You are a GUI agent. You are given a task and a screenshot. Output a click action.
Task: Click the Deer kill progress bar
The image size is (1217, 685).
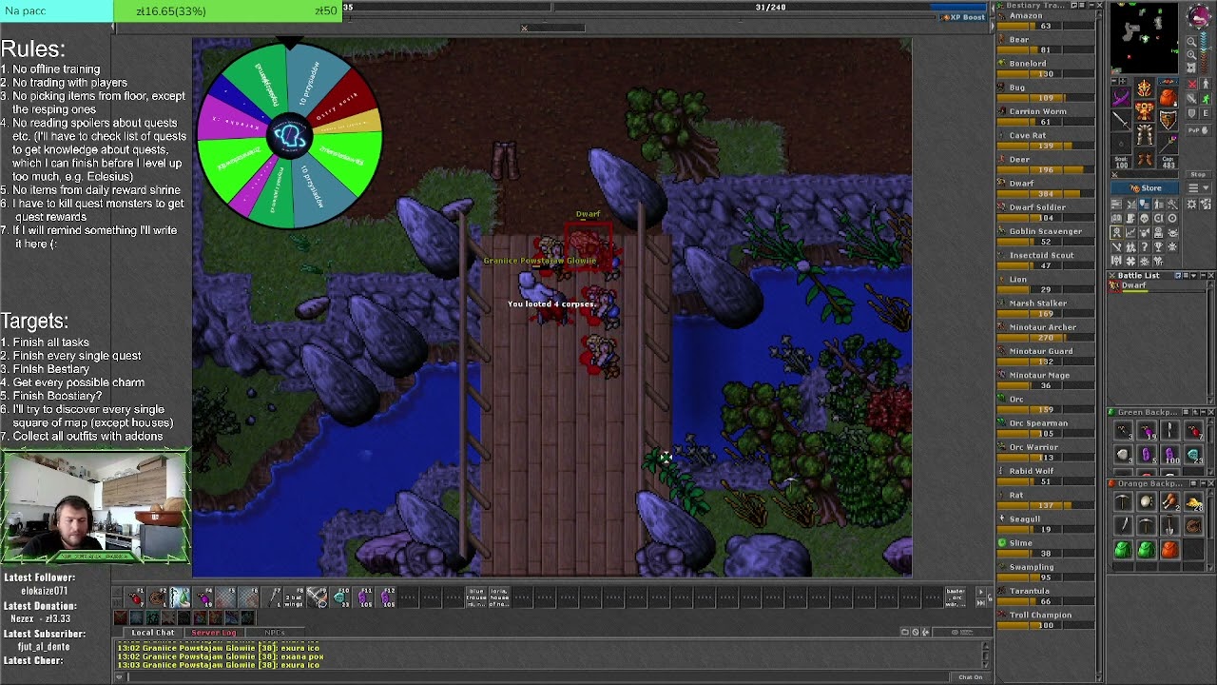pos(1045,170)
